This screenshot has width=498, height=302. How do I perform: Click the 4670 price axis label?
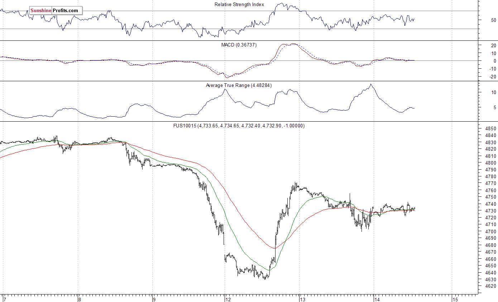[491, 252]
